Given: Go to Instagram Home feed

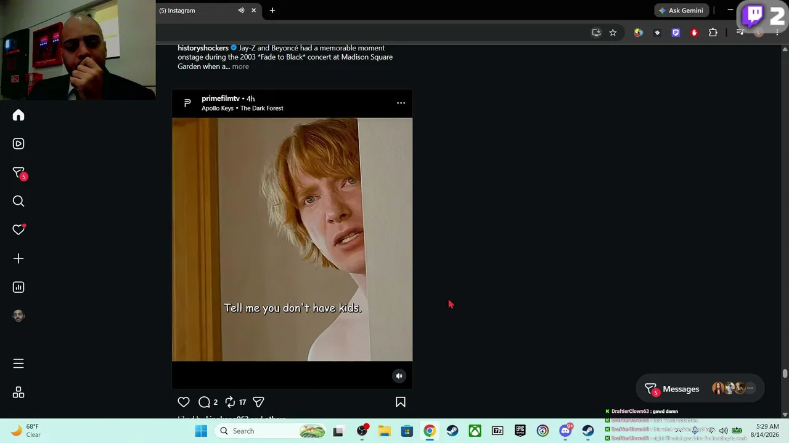Looking at the screenshot, I should 18,115.
